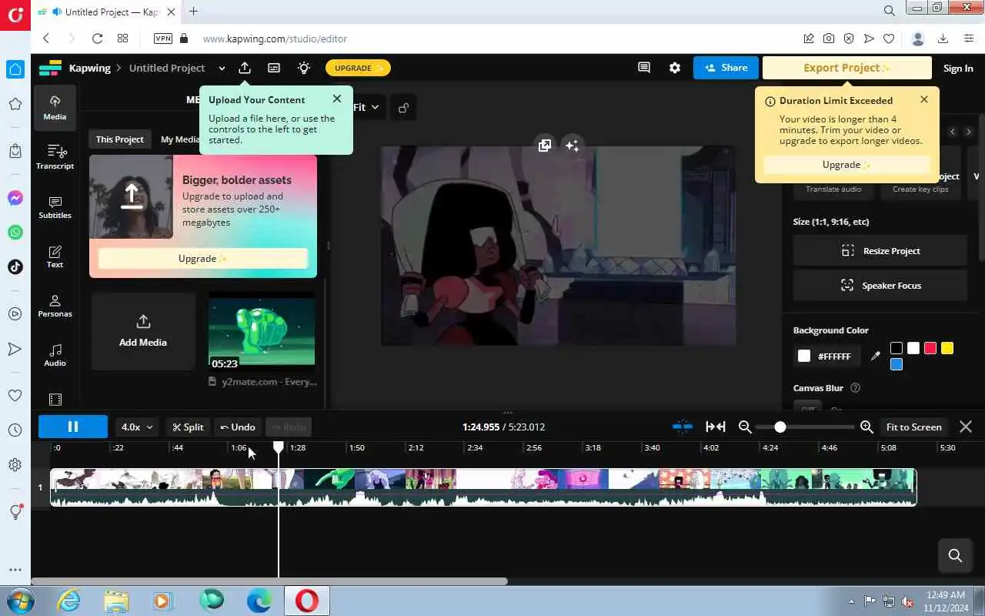Open the Text tool
This screenshot has height=616, width=985.
point(55,256)
